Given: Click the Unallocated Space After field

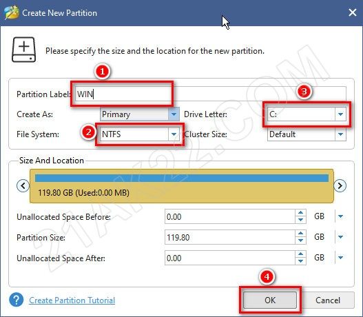Looking at the screenshot, I should pos(230,258).
